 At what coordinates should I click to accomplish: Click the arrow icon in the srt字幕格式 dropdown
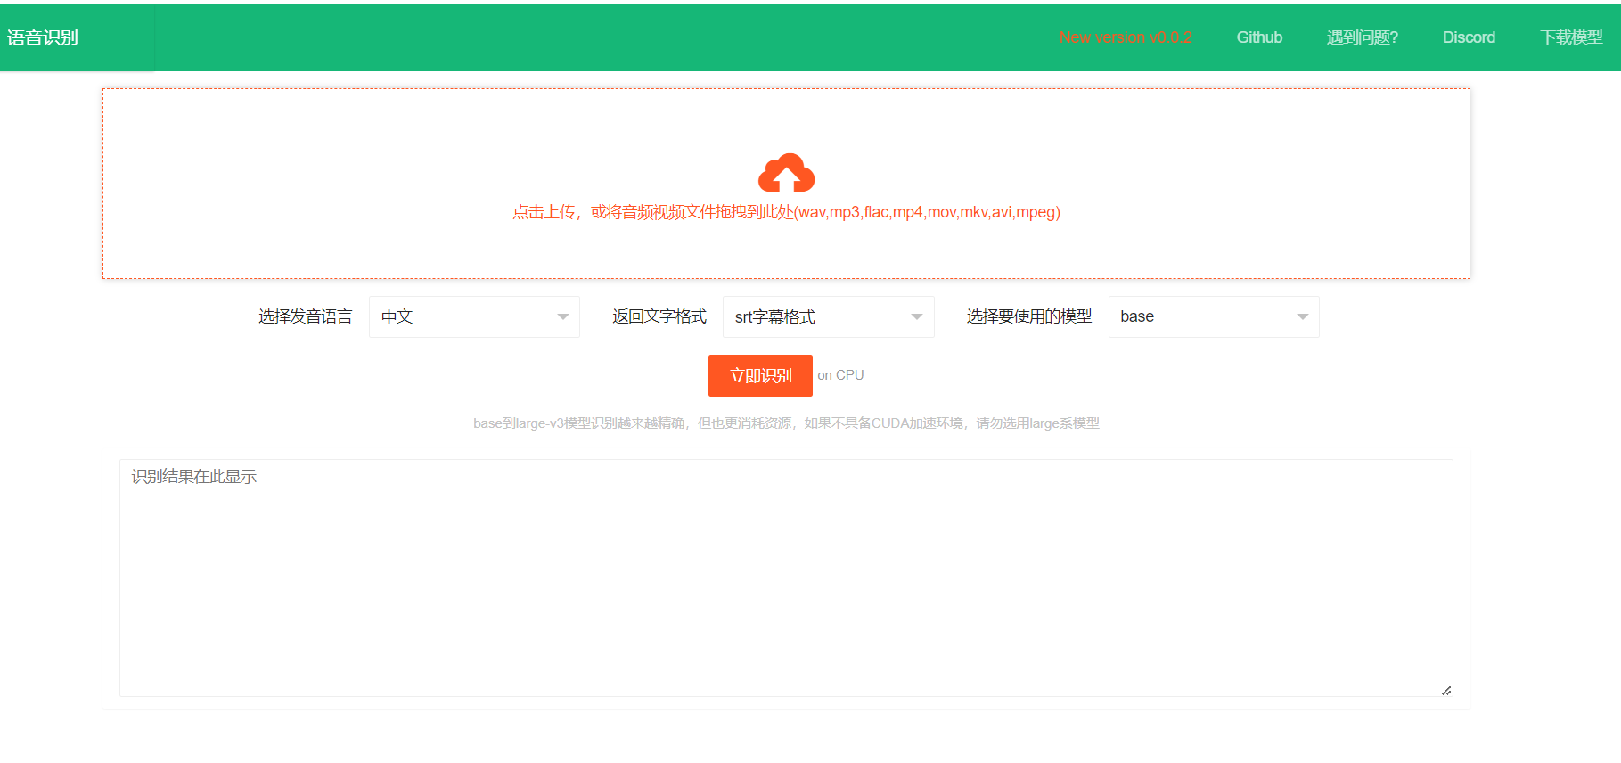coord(916,317)
